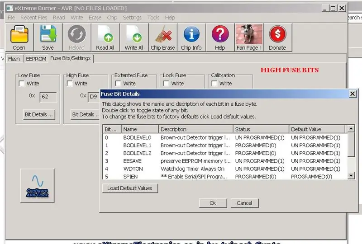Minimize the eXtreme Burner window
The image size is (362, 244).
(x=325, y=9)
